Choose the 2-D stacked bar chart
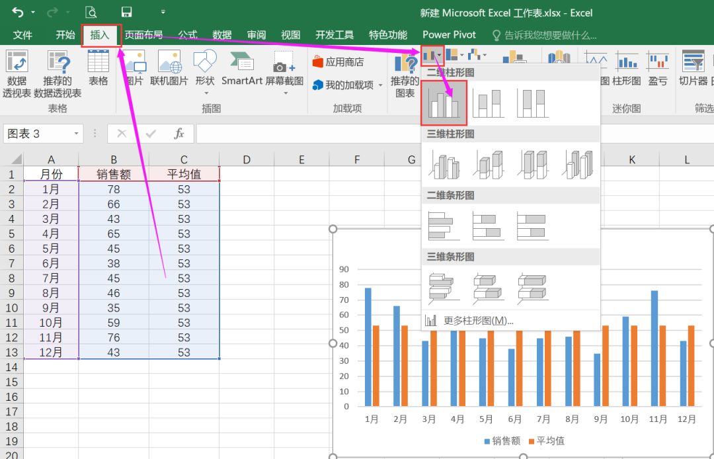 488,226
